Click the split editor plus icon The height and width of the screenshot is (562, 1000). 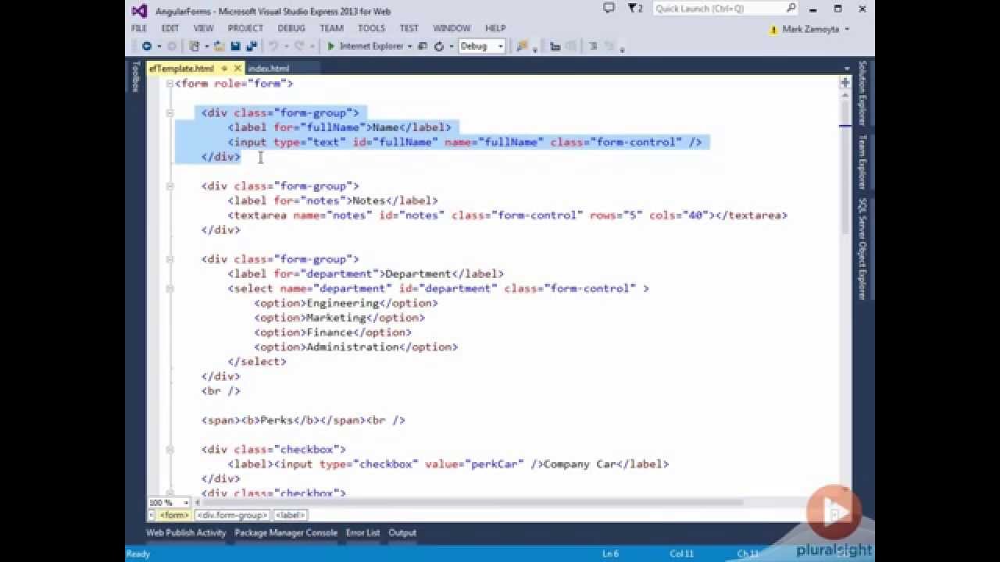[x=845, y=83]
